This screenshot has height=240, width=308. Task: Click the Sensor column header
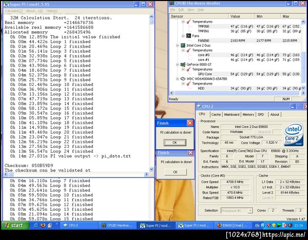coord(199,16)
